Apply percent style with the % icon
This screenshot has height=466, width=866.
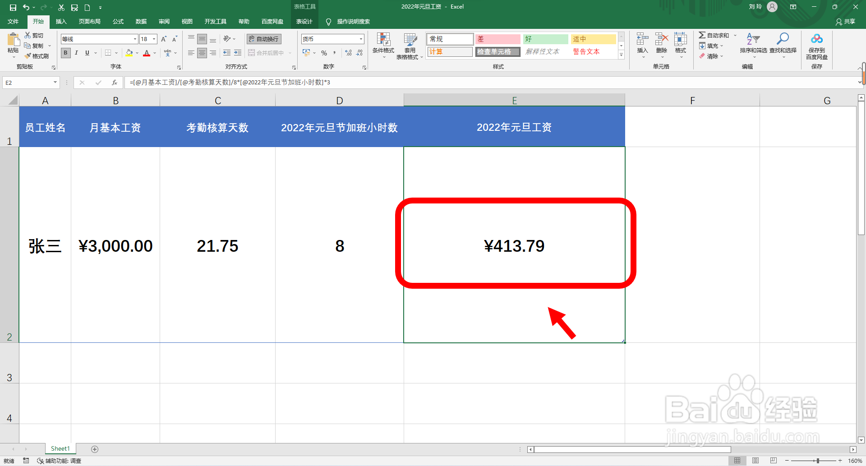324,53
